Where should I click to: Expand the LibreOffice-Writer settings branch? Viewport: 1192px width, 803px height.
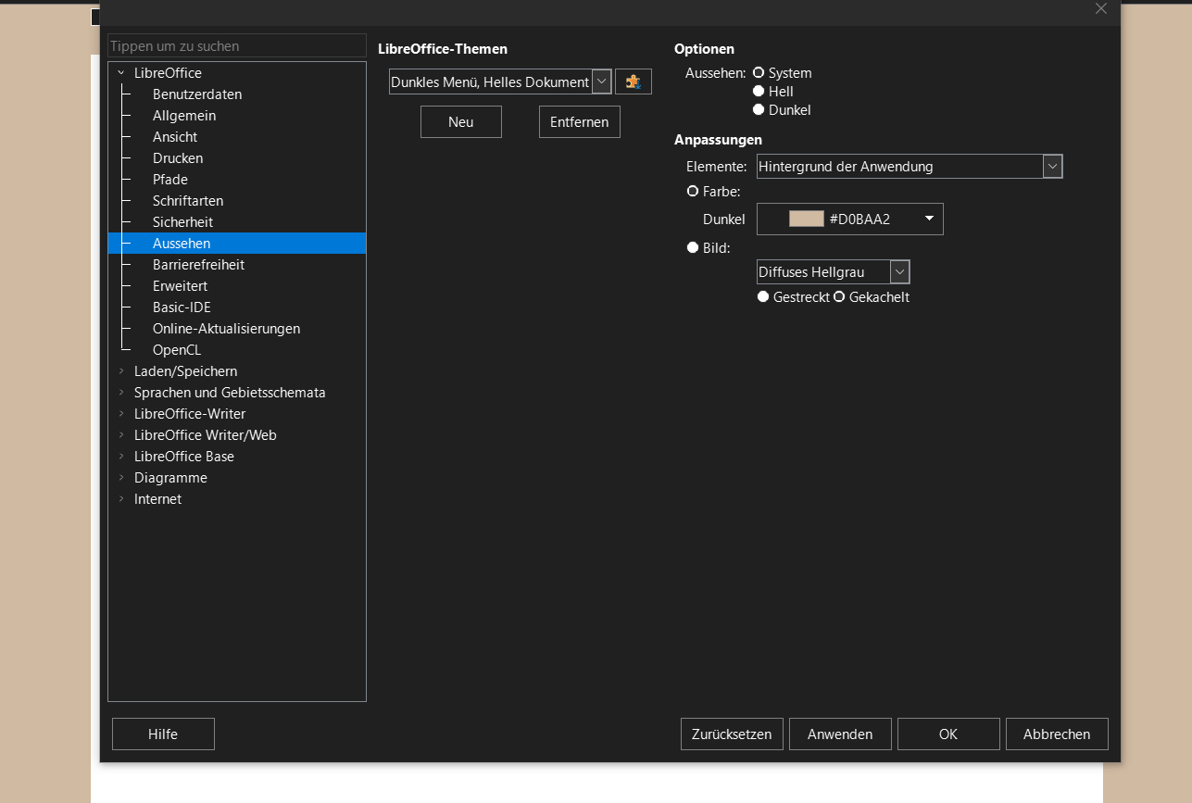pyautogui.click(x=119, y=413)
